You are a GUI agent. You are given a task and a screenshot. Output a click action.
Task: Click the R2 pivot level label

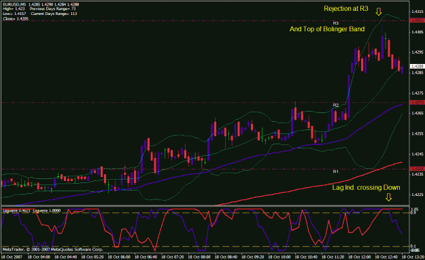pyautogui.click(x=335, y=105)
